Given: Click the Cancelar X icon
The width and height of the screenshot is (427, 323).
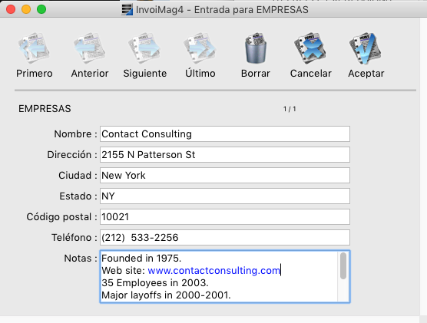Looking at the screenshot, I should point(310,48).
